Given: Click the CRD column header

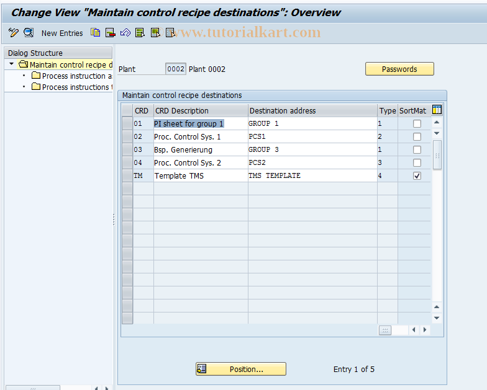Looking at the screenshot, I should 143,110.
